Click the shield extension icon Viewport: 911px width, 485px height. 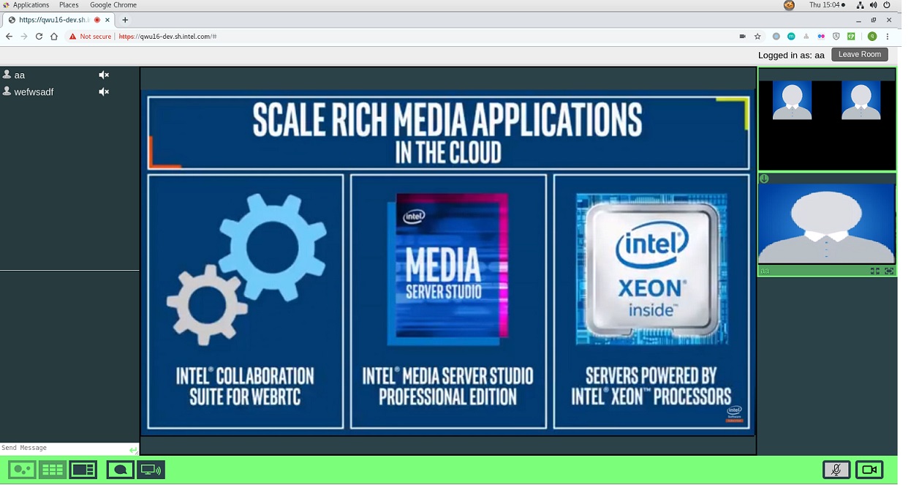pos(836,36)
